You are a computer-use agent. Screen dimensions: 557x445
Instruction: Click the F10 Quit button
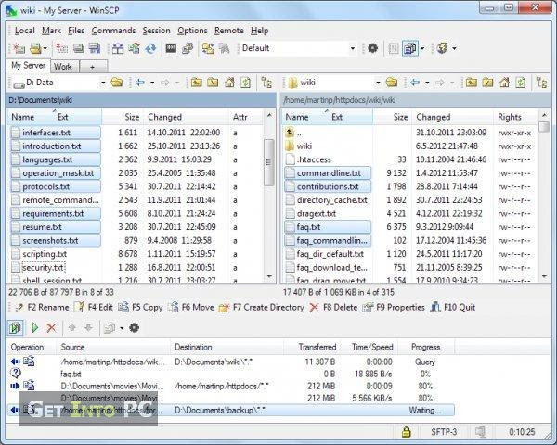[453, 307]
